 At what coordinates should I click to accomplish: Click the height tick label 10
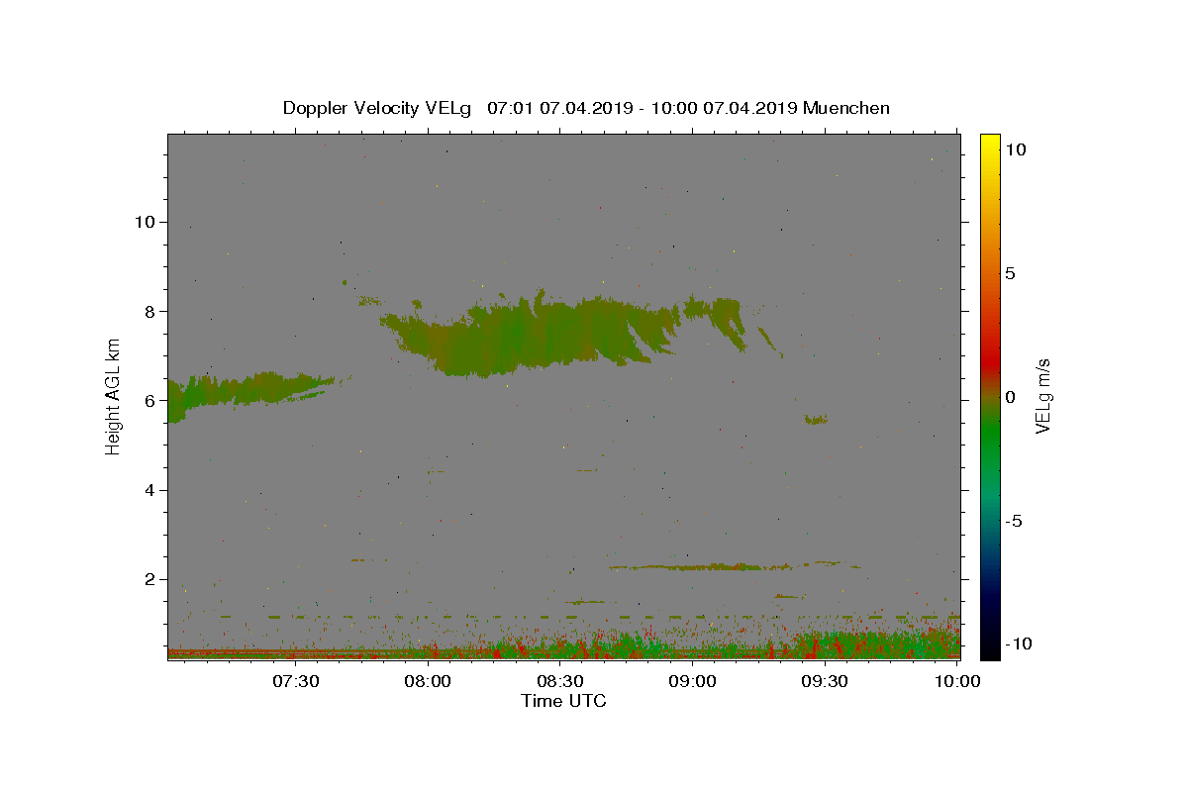click(x=145, y=222)
